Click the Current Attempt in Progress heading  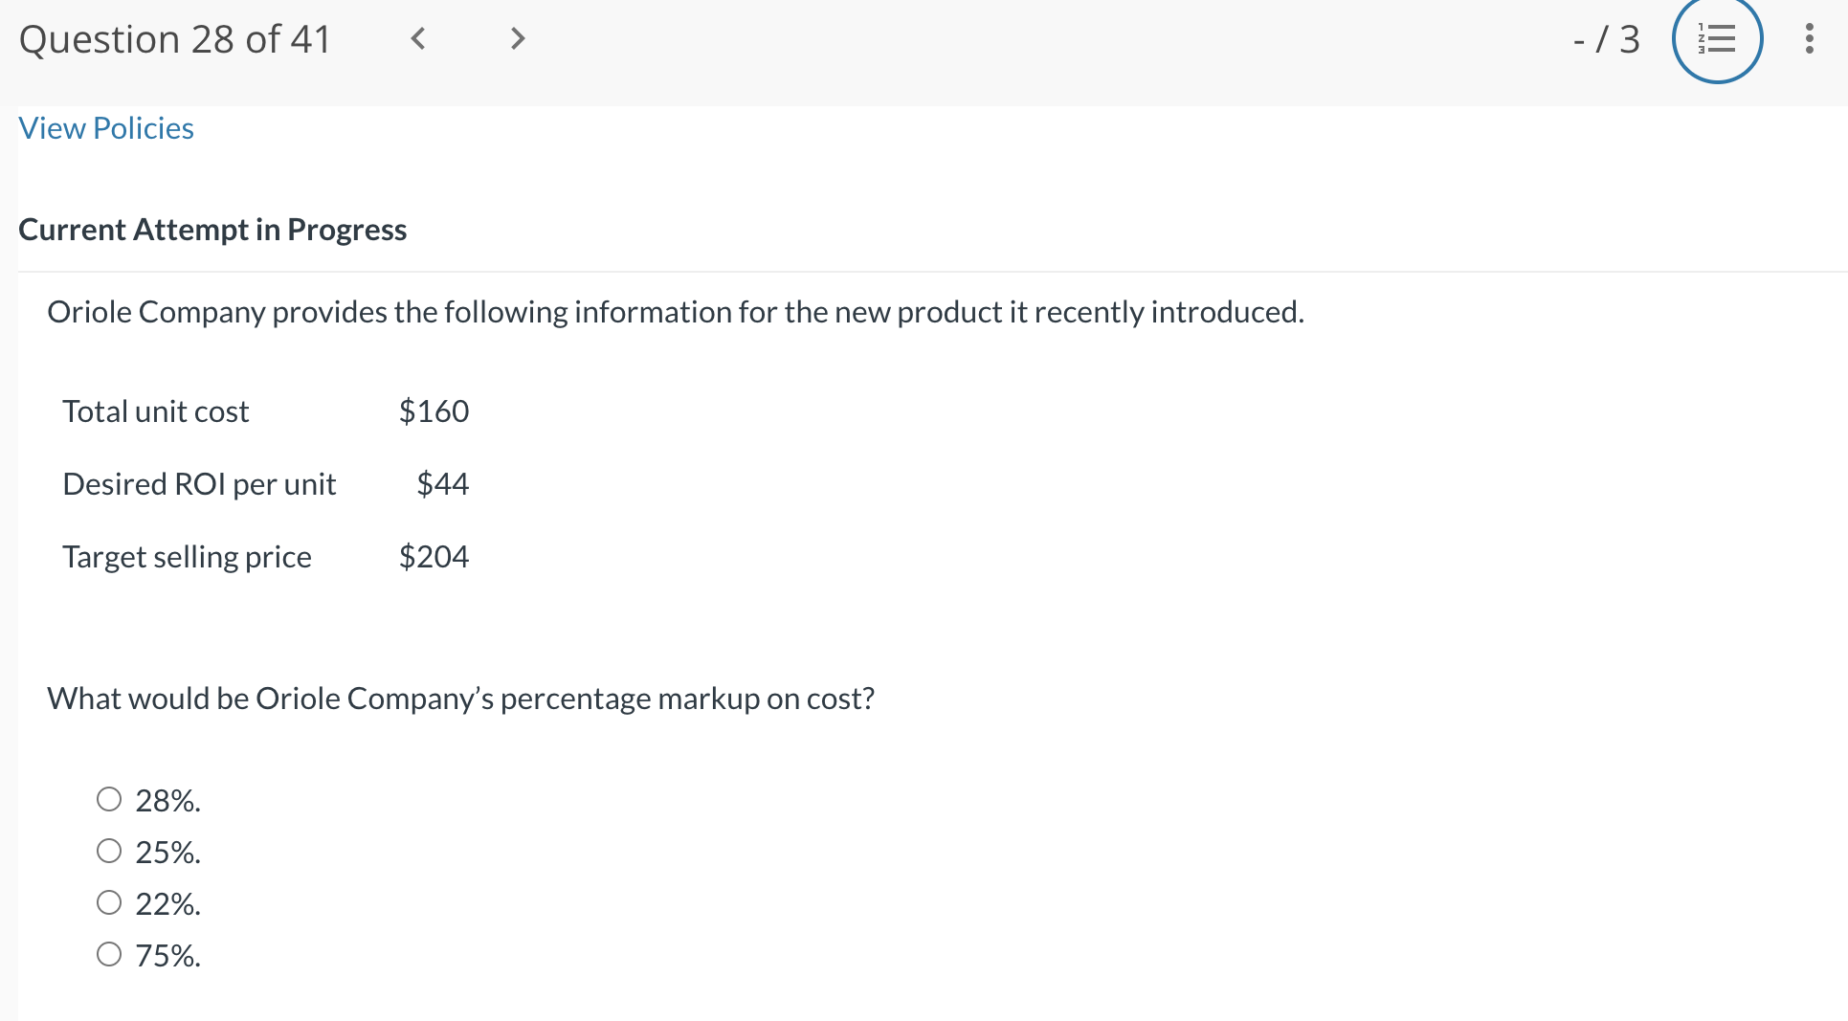pyautogui.click(x=212, y=230)
